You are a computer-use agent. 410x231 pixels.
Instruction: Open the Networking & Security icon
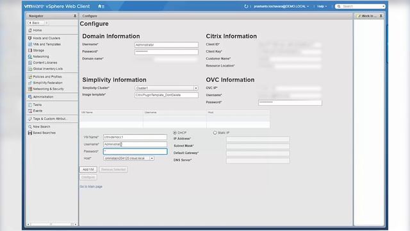(30, 89)
